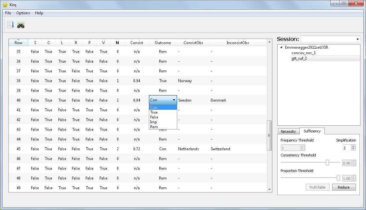Open the File menu
The width and height of the screenshot is (366, 210).
[8, 13]
